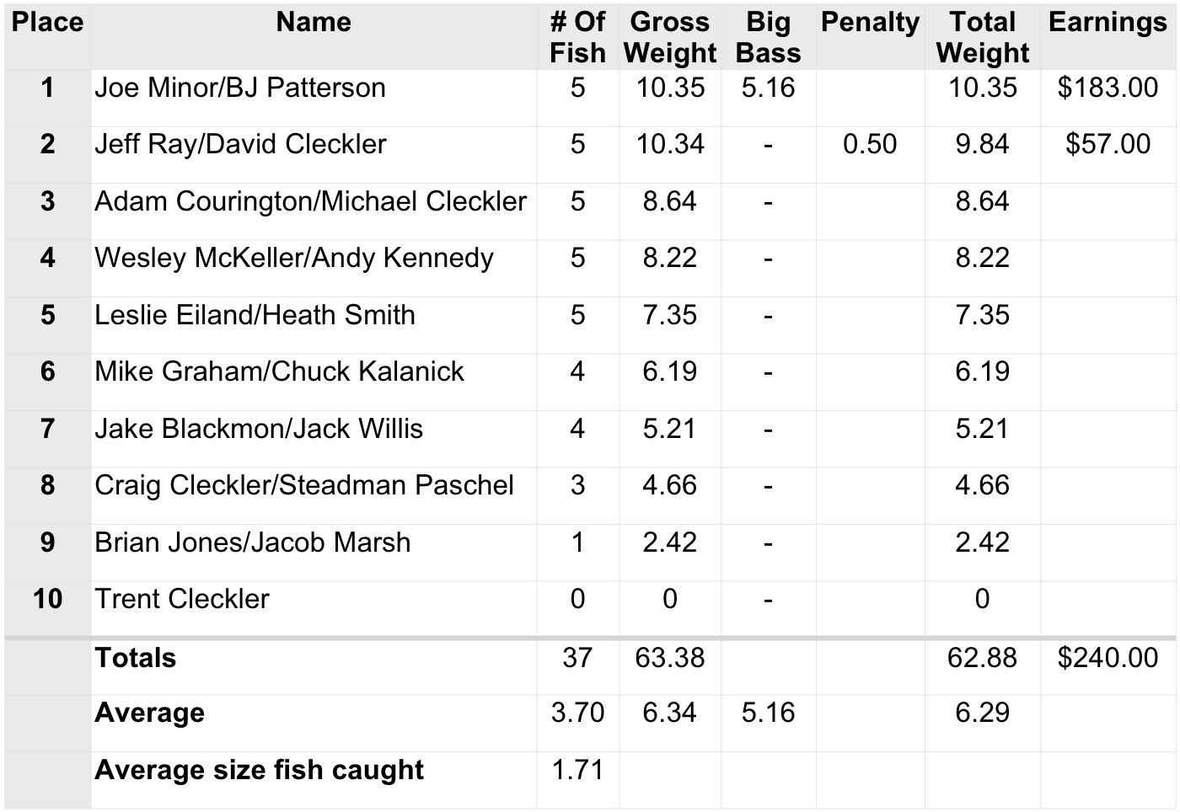Select Joe Minor/BJ Patterson name cell

(240, 88)
